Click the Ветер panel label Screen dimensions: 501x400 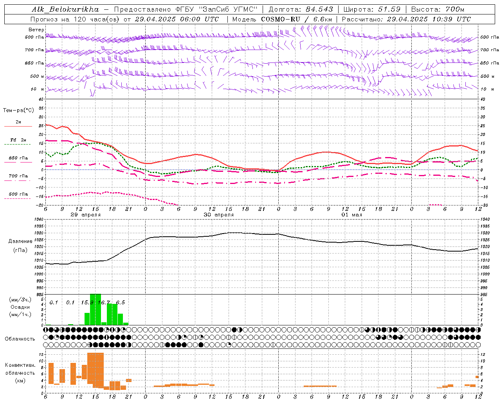coord(36,30)
